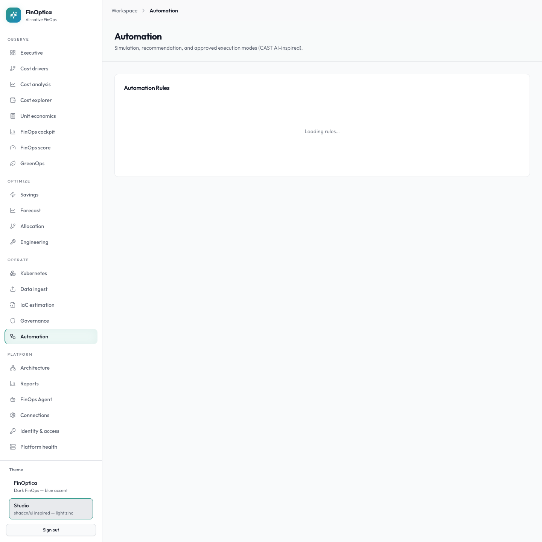Screen dimensions: 542x542
Task: Navigate to Engineering
Action: 51,242
